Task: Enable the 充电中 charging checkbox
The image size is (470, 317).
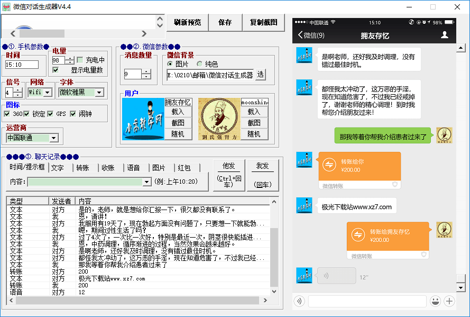Action: [79, 59]
